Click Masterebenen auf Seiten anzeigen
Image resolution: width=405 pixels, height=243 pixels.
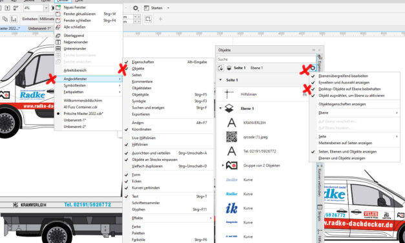coord(345,143)
